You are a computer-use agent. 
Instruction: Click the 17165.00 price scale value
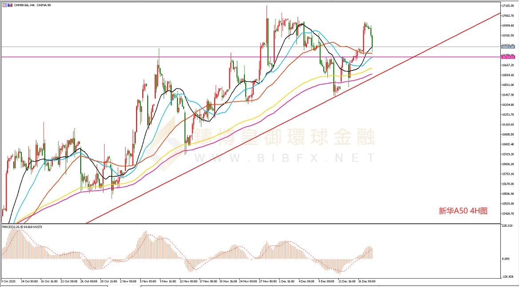pyautogui.click(x=508, y=6)
